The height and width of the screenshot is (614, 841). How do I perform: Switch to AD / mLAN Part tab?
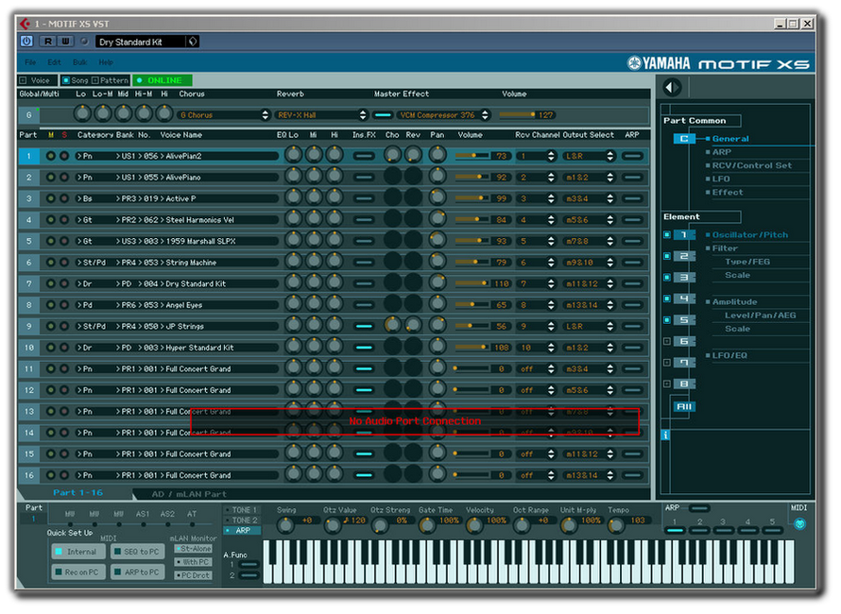189,494
